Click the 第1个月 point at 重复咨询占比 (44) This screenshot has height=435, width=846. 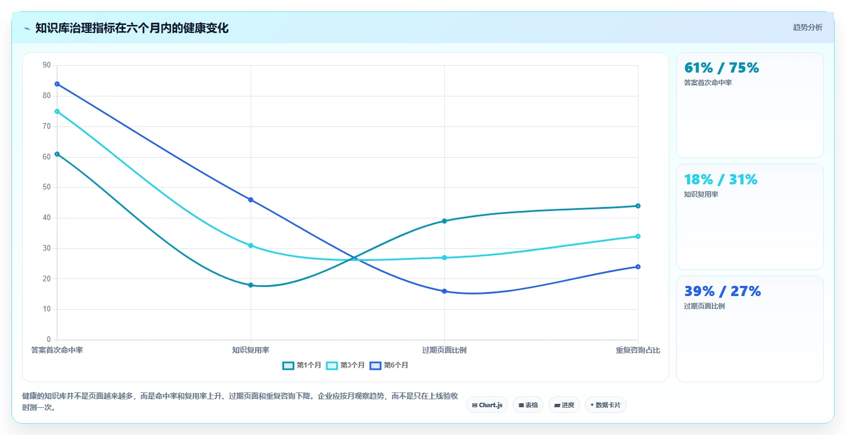pyautogui.click(x=638, y=206)
